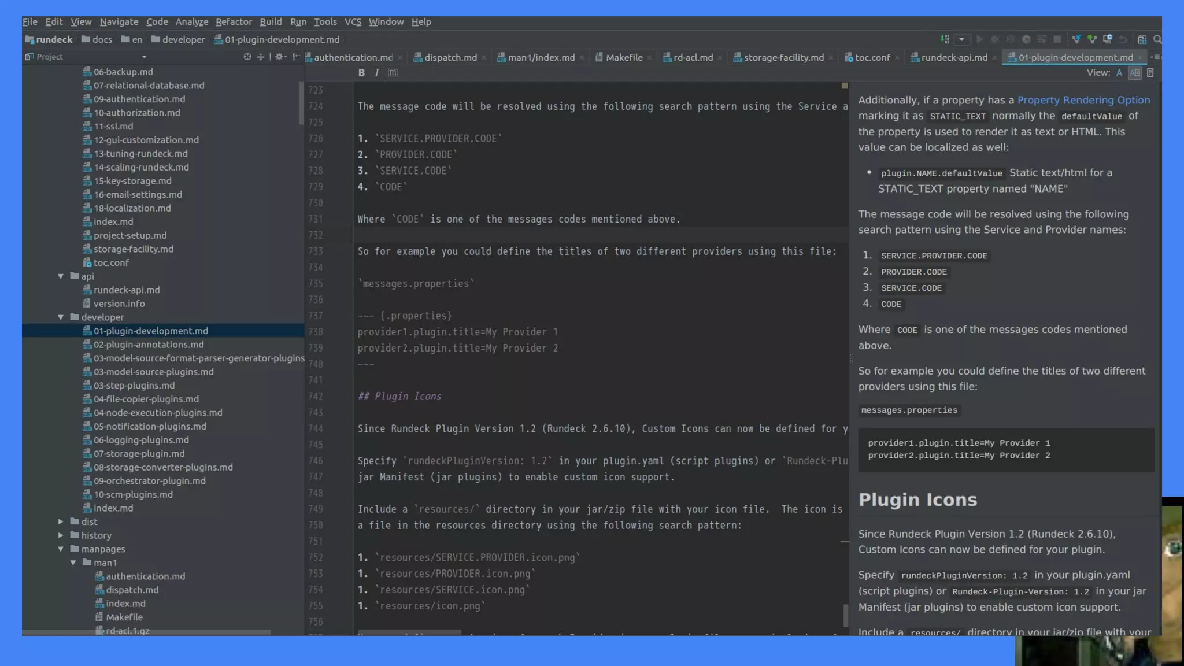Image resolution: width=1184 pixels, height=666 pixels.
Task: Collapse the developer folder
Action: pyautogui.click(x=61, y=317)
